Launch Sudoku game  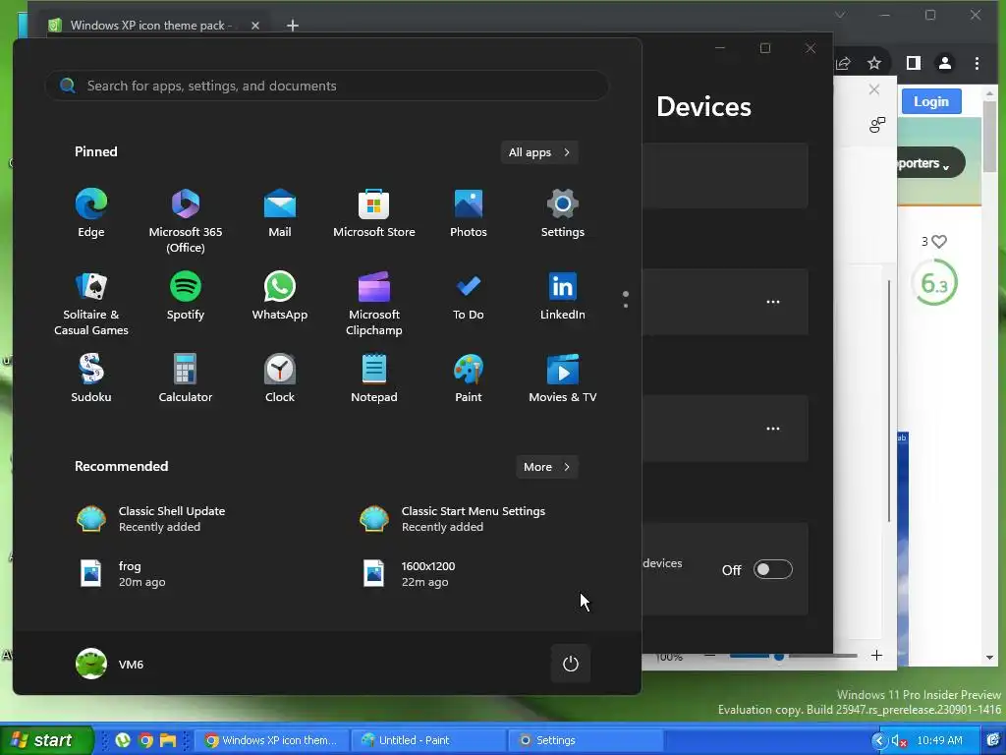pyautogui.click(x=91, y=378)
